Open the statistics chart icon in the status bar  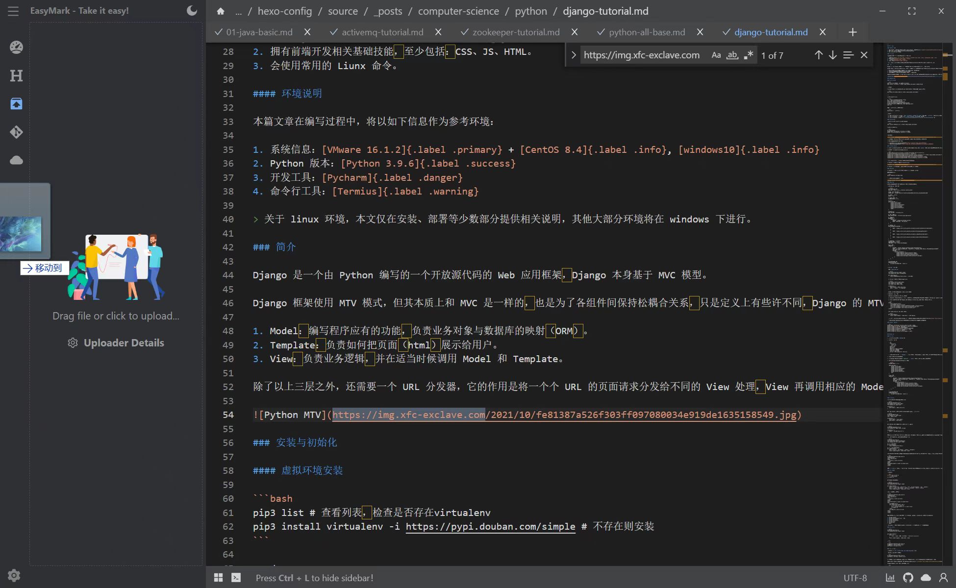[890, 578]
